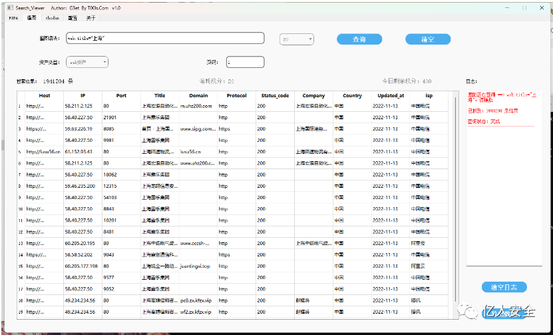
Task: Select port cell 21901
Action: 121,118
